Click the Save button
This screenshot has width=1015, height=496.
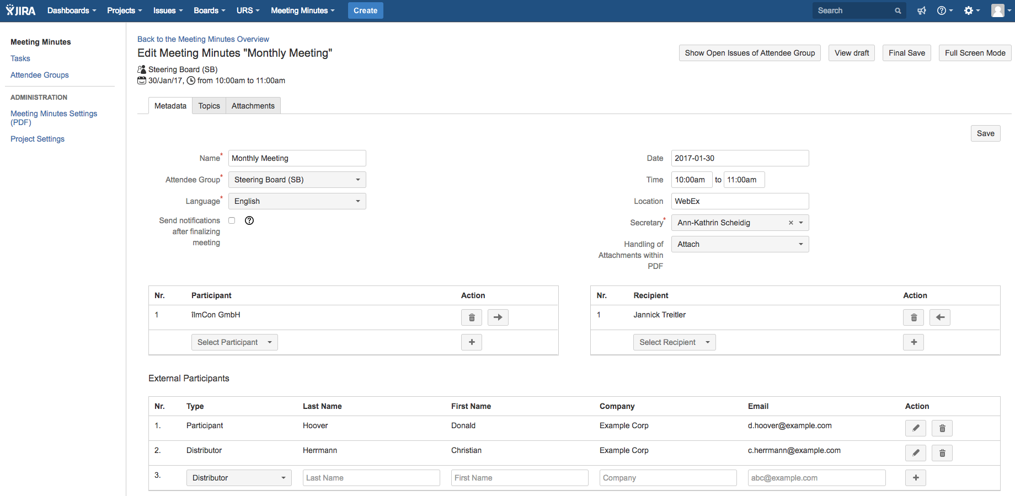[986, 133]
